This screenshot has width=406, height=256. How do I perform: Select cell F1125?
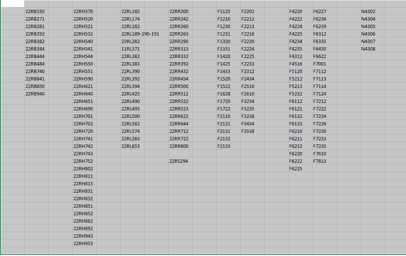pyautogui.click(x=224, y=12)
